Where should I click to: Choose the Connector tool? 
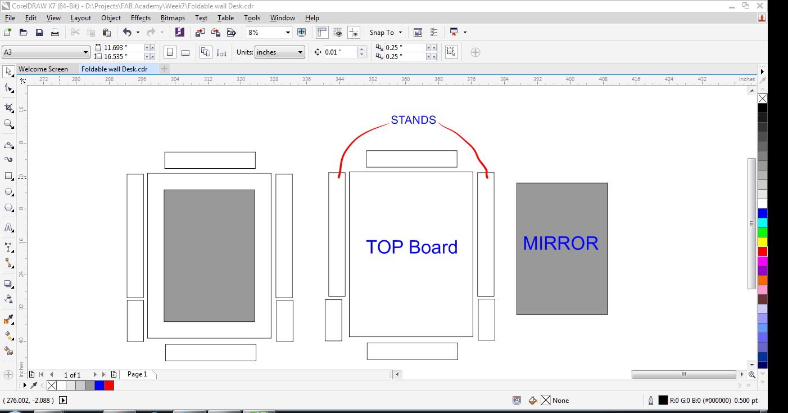[8, 263]
